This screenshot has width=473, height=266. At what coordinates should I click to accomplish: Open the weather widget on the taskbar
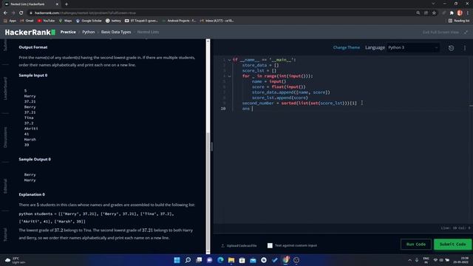[15, 260]
